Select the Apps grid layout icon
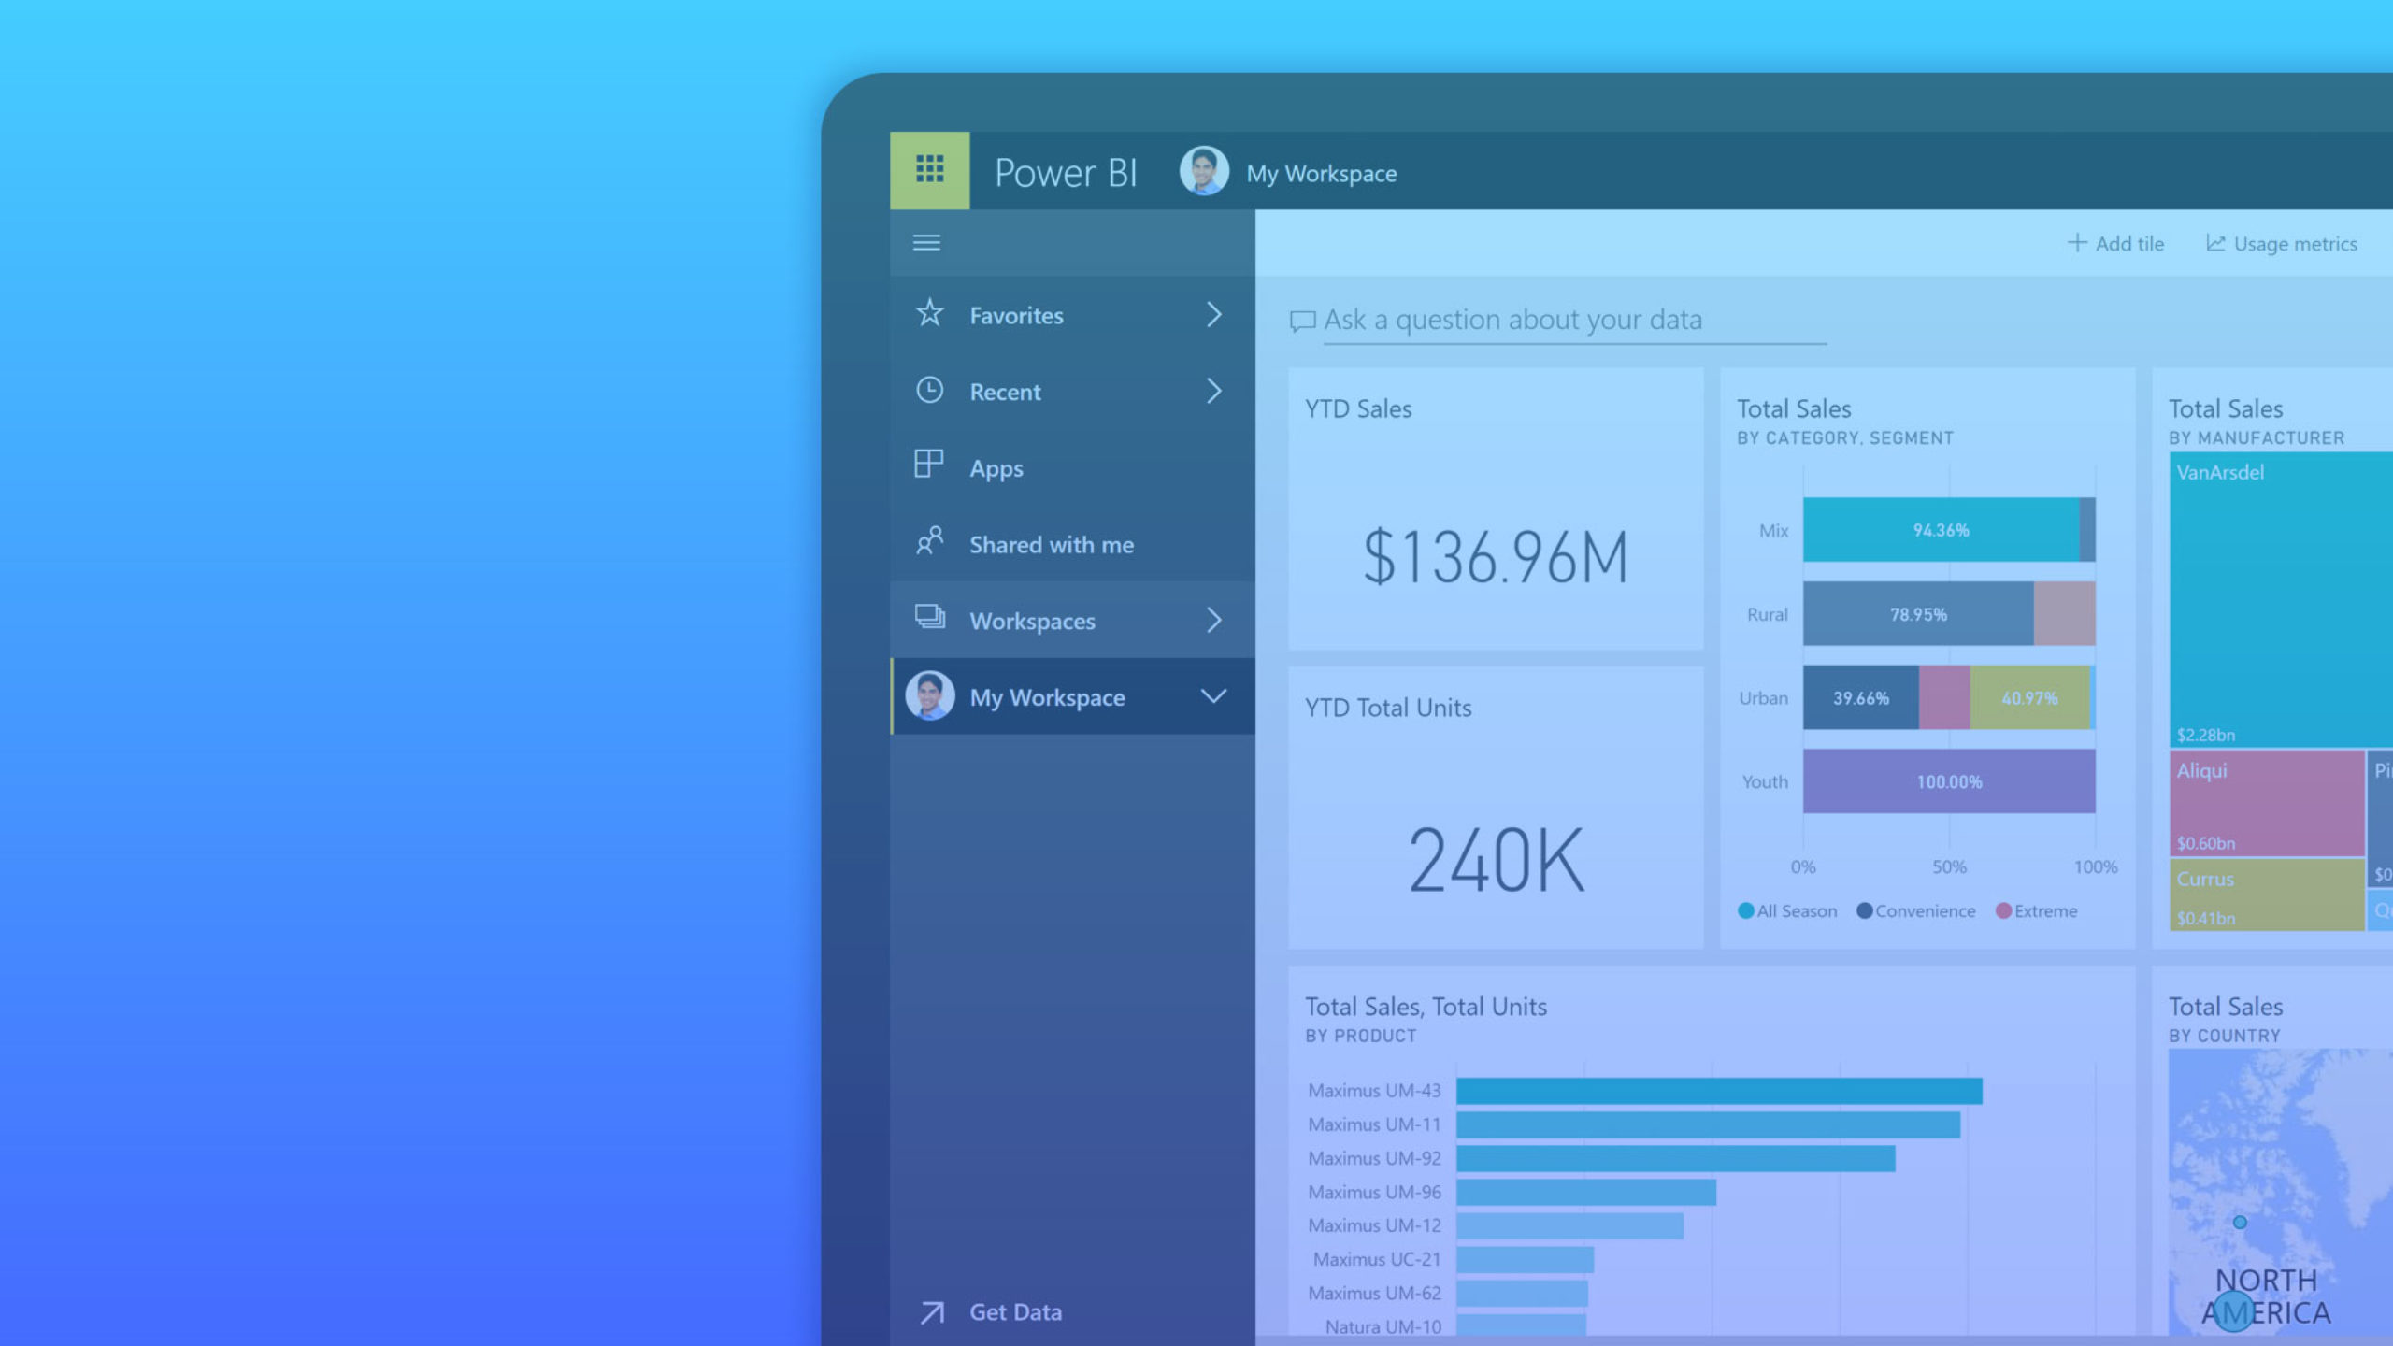Viewport: 2393px width, 1346px height. (928, 465)
